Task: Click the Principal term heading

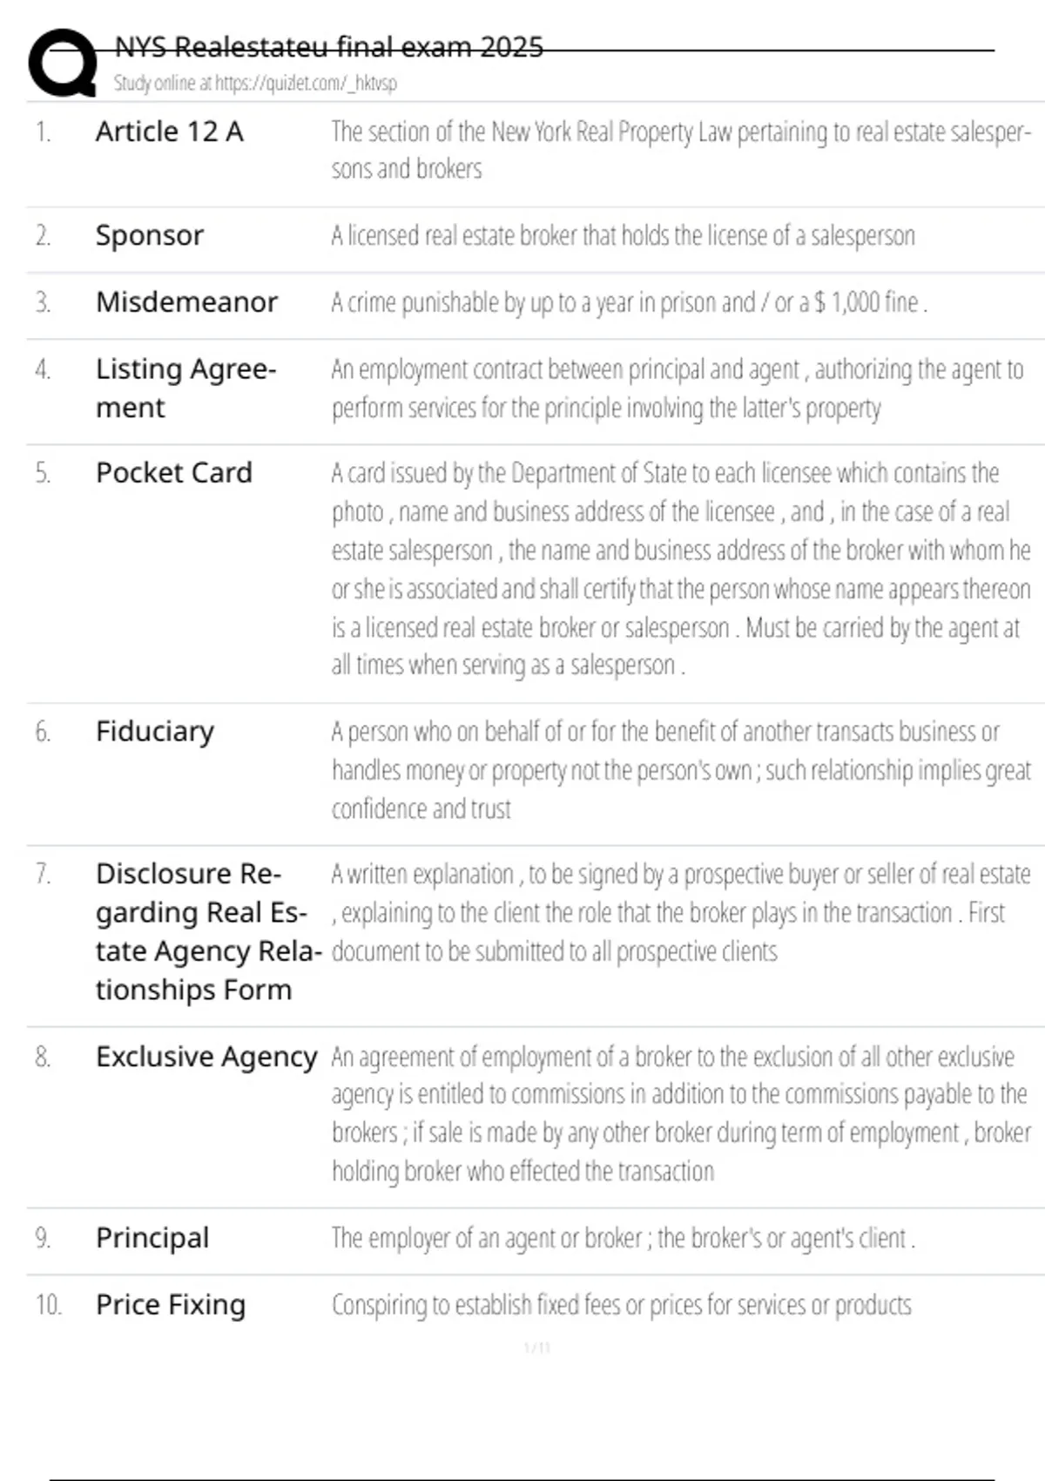Action: (x=152, y=1238)
